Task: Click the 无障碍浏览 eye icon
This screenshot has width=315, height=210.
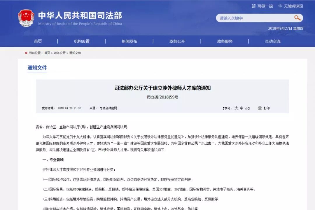Action: coord(280,6)
